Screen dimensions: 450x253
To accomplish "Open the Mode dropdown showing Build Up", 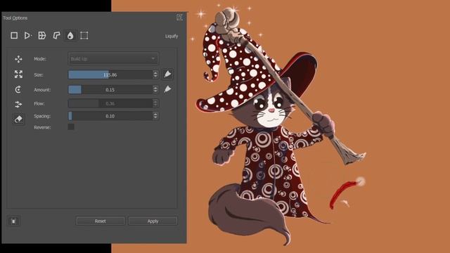I will coord(113,58).
